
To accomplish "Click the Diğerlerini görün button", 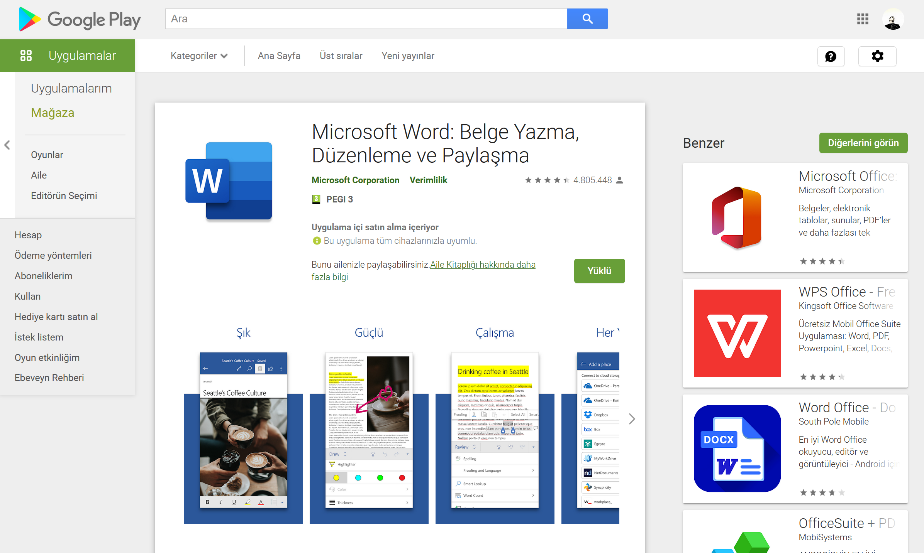I will click(863, 142).
